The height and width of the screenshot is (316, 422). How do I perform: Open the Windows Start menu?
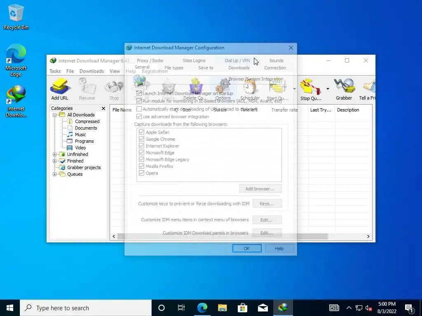click(10, 308)
